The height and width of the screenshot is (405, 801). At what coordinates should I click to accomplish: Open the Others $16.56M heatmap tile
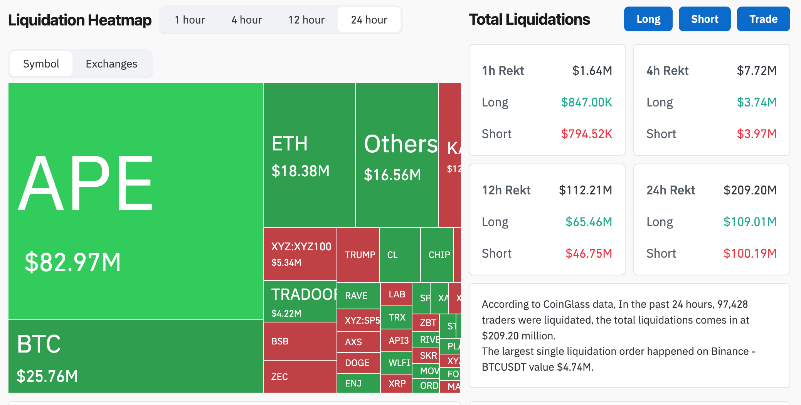(397, 155)
